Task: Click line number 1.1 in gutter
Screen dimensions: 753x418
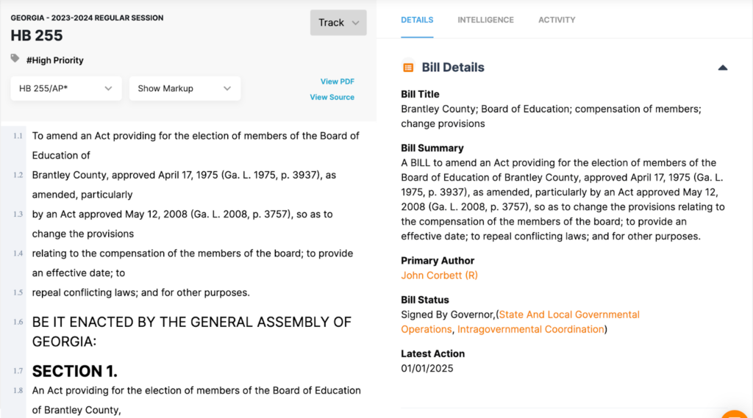Action: tap(18, 136)
